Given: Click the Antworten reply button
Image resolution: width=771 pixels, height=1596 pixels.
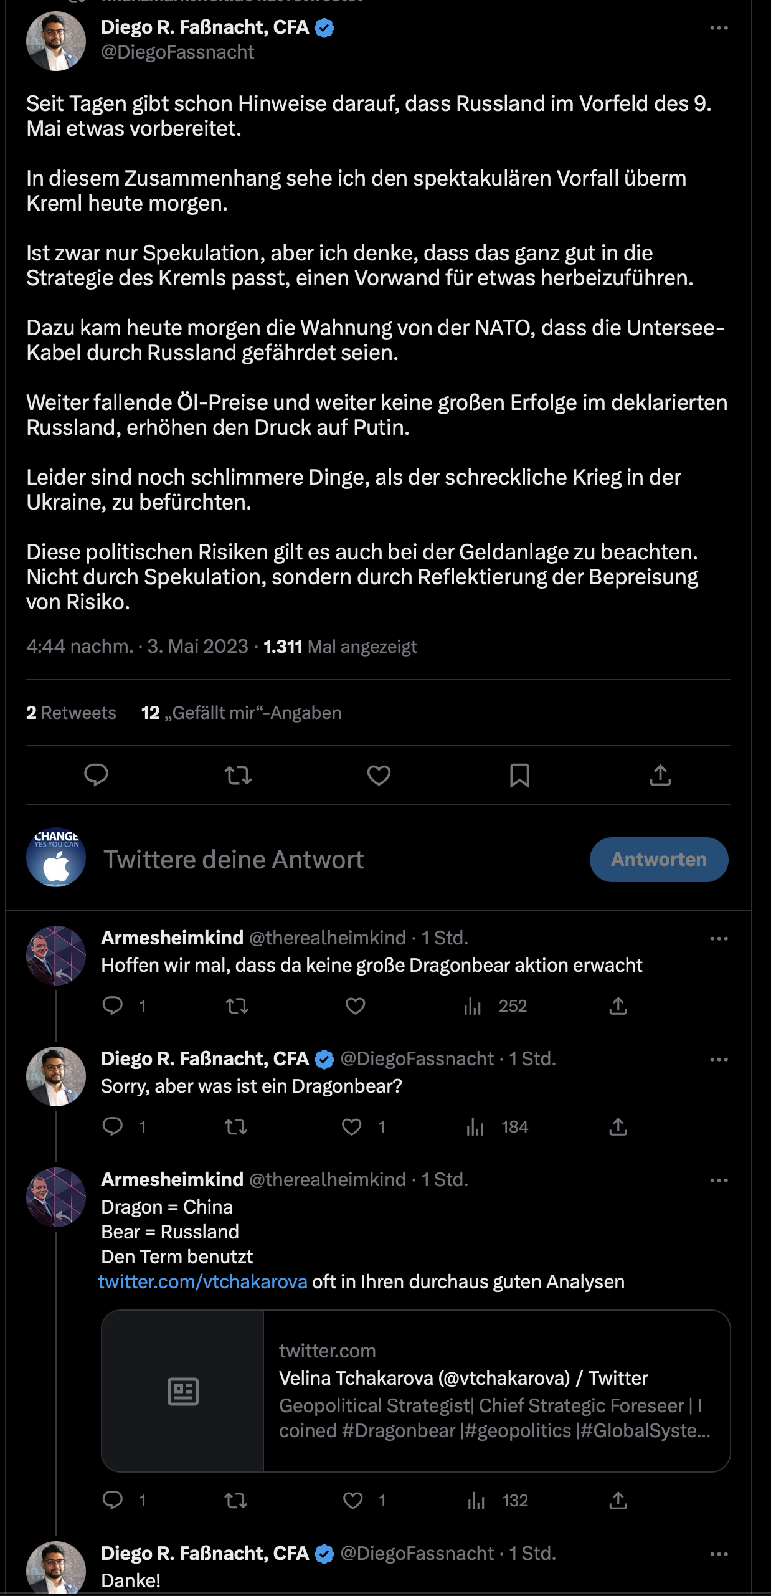Looking at the screenshot, I should [x=658, y=860].
